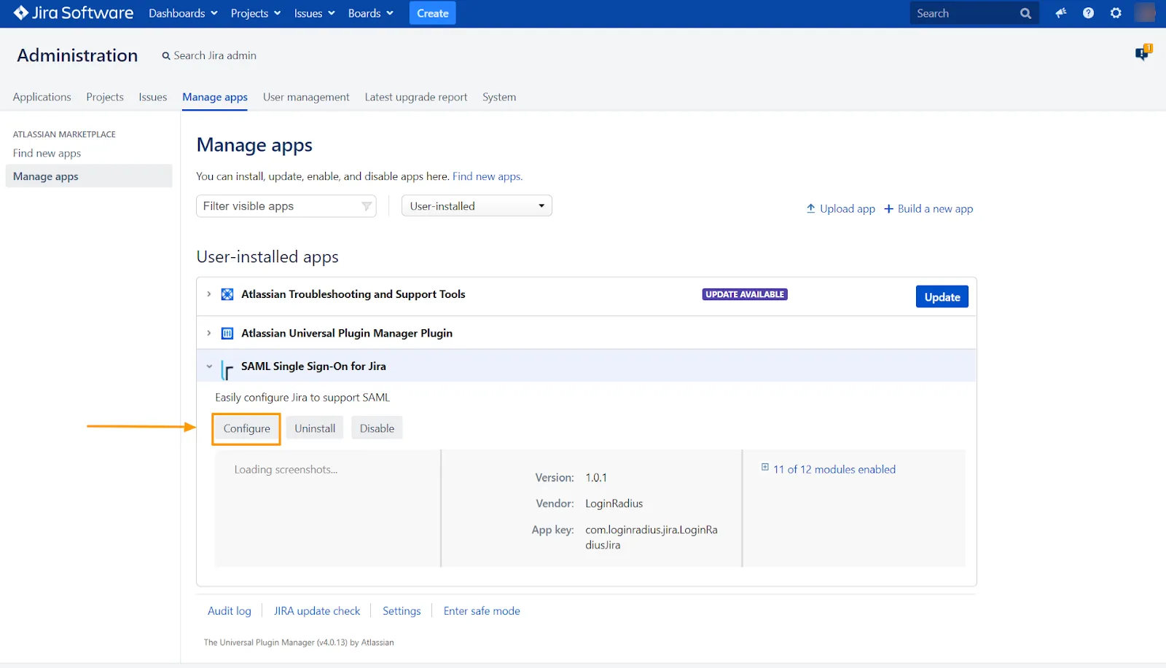Open the feedback megaphone icon
Image resolution: width=1166 pixels, height=668 pixels.
pyautogui.click(x=1060, y=13)
